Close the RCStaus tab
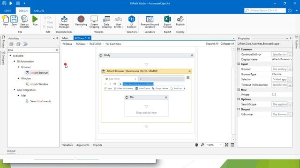This screenshot has width=300, height=168. [x=89, y=38]
